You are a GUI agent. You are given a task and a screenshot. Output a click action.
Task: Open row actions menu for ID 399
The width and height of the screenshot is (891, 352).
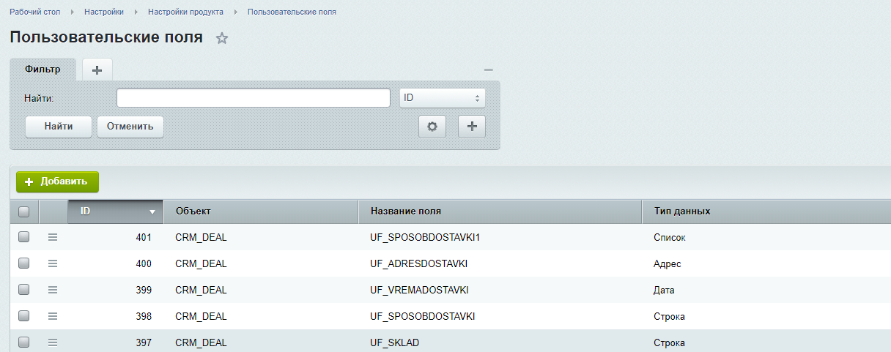(53, 290)
